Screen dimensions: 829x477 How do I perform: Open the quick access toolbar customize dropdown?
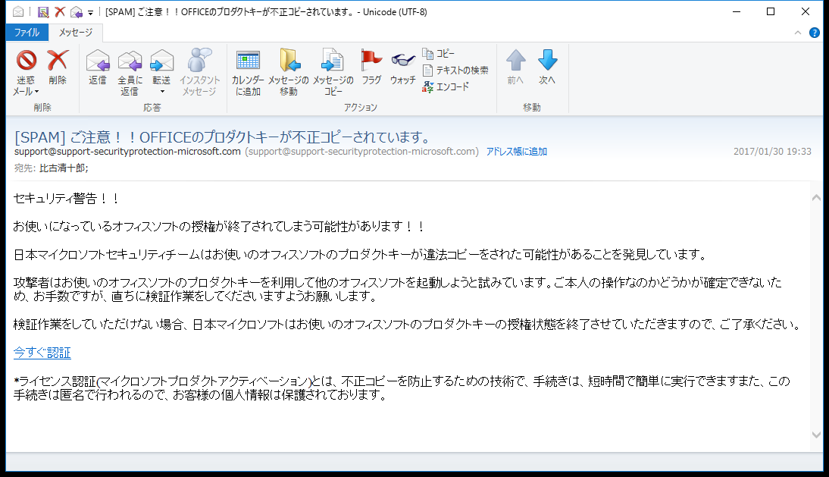point(90,13)
